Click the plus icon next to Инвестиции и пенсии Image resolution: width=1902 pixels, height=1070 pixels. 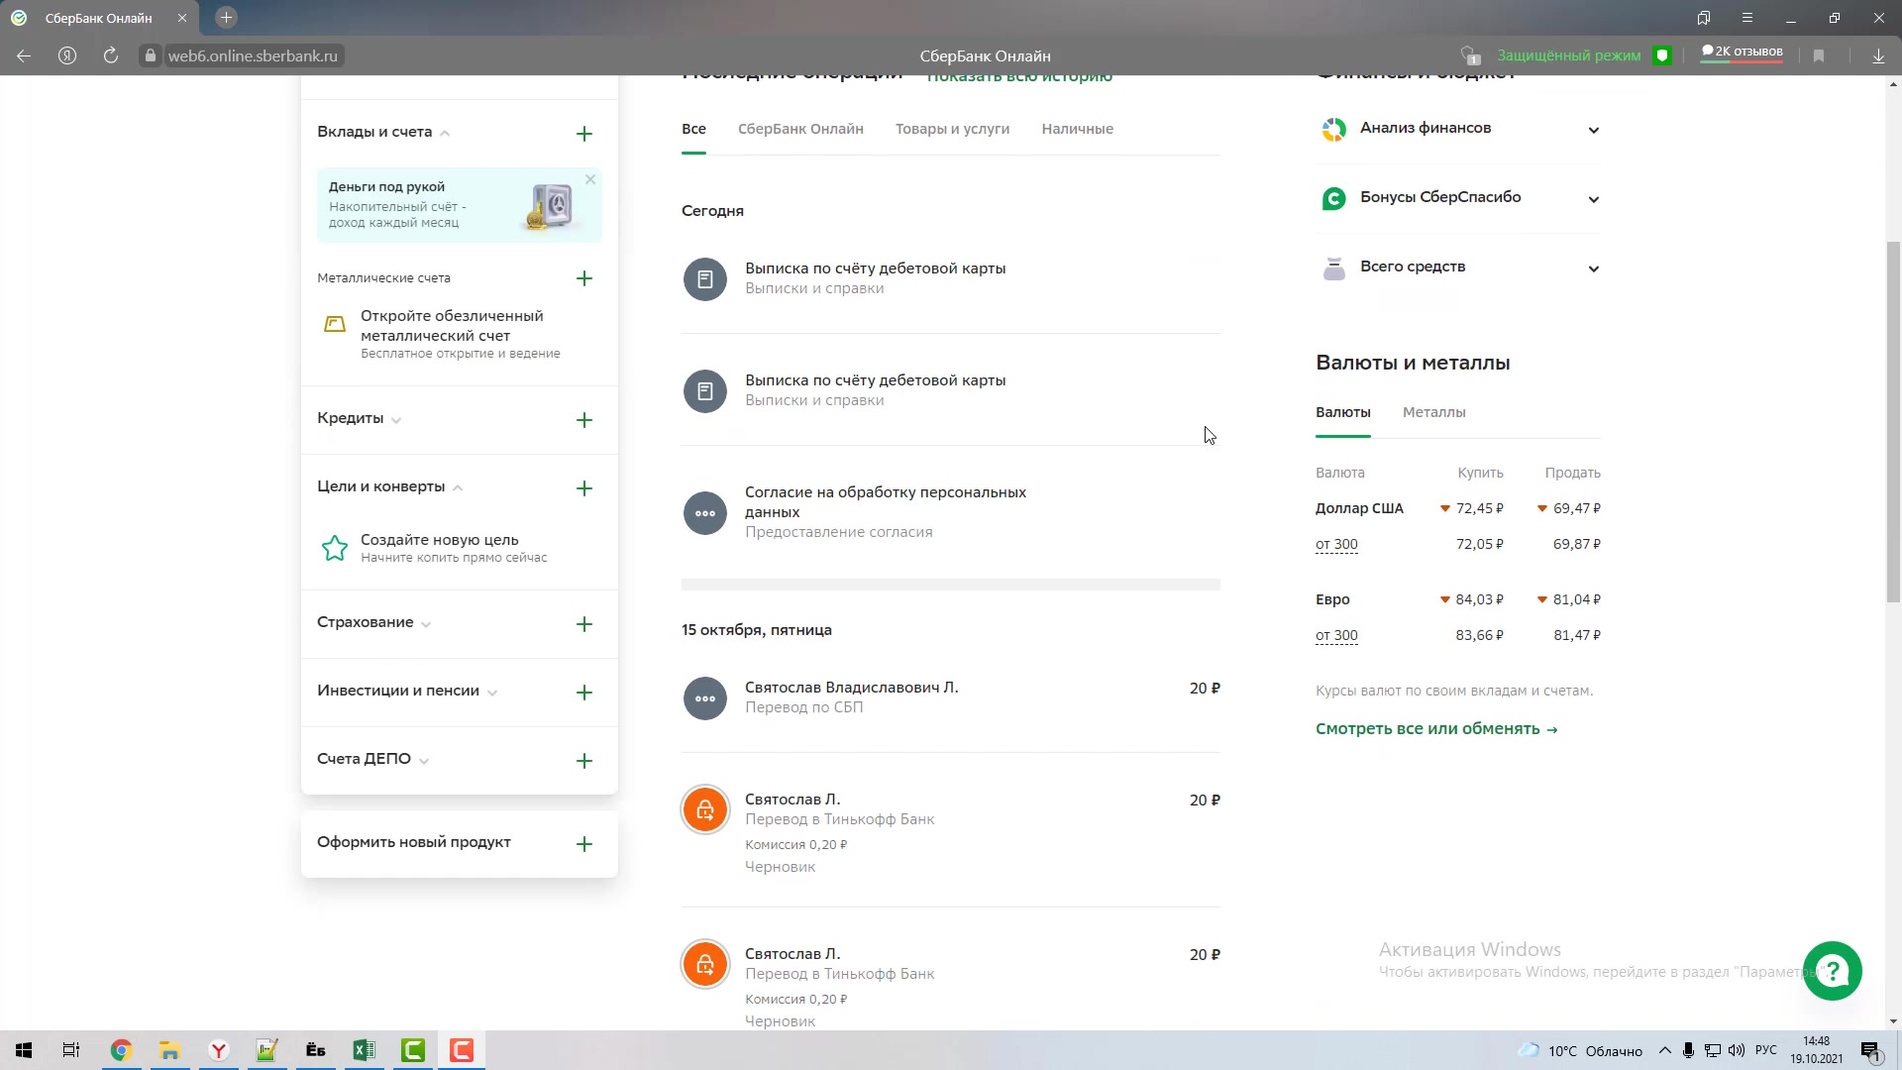584,693
